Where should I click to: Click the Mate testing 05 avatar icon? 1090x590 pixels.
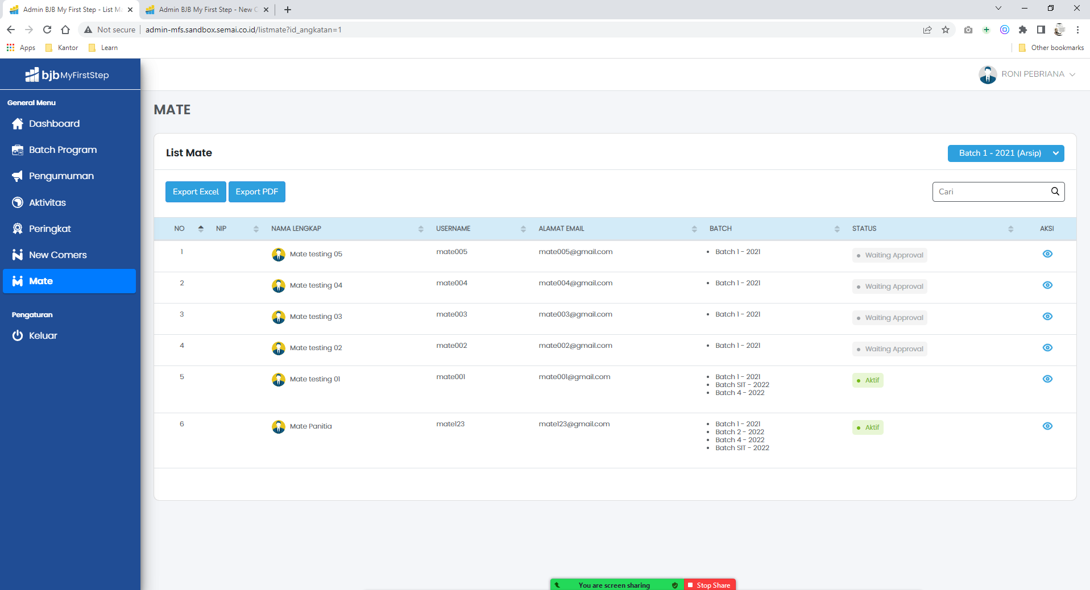[x=278, y=254]
